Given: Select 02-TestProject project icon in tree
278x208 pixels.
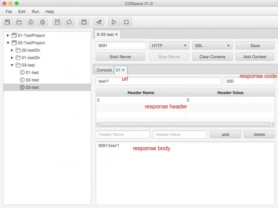Looking at the screenshot, I should pos(14,43).
